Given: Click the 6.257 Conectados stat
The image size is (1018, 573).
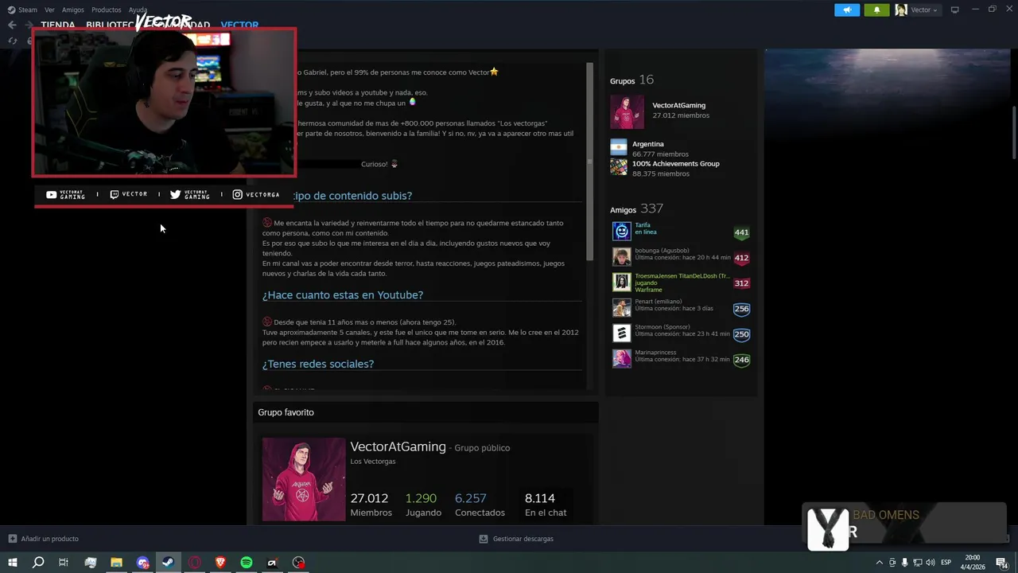Looking at the screenshot, I should (480, 505).
